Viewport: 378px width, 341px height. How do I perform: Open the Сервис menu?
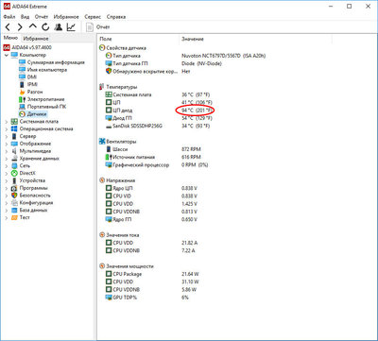[x=93, y=17]
